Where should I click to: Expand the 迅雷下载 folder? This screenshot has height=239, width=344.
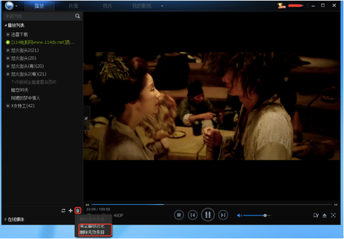pyautogui.click(x=7, y=35)
